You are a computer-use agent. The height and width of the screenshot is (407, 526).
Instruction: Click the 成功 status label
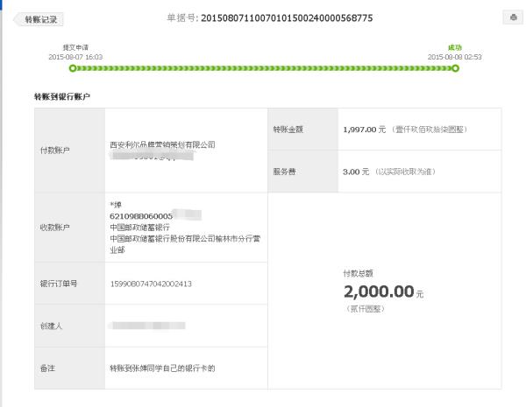pos(455,47)
